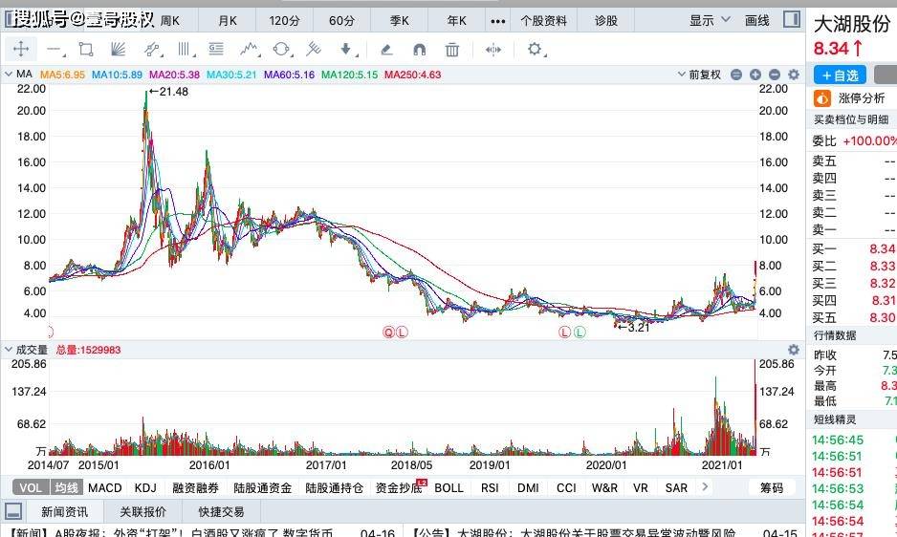The image size is (897, 537).
Task: Select the RSI indicator
Action: point(489,488)
